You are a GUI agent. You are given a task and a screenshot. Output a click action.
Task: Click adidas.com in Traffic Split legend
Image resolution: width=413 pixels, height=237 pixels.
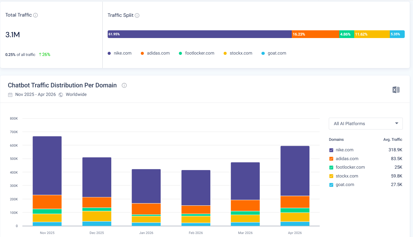pyautogui.click(x=155, y=53)
